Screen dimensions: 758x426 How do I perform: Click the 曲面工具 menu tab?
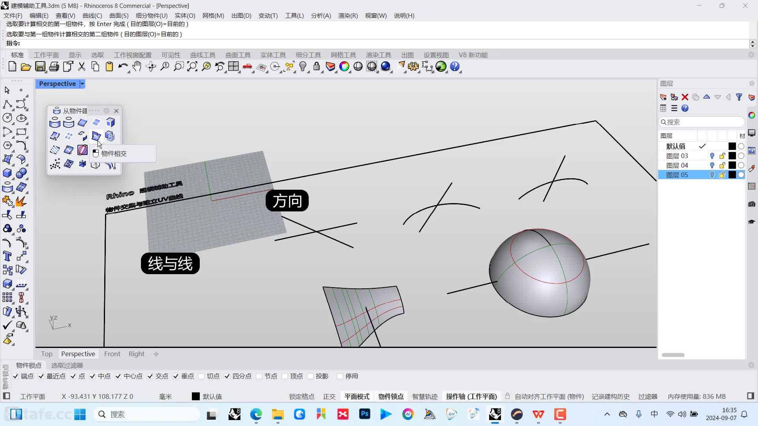238,54
